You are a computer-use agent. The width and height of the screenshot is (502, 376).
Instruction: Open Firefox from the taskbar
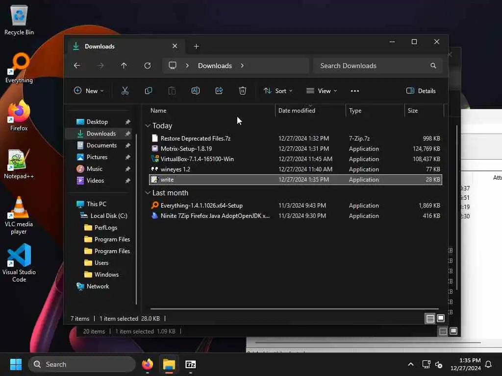147,364
